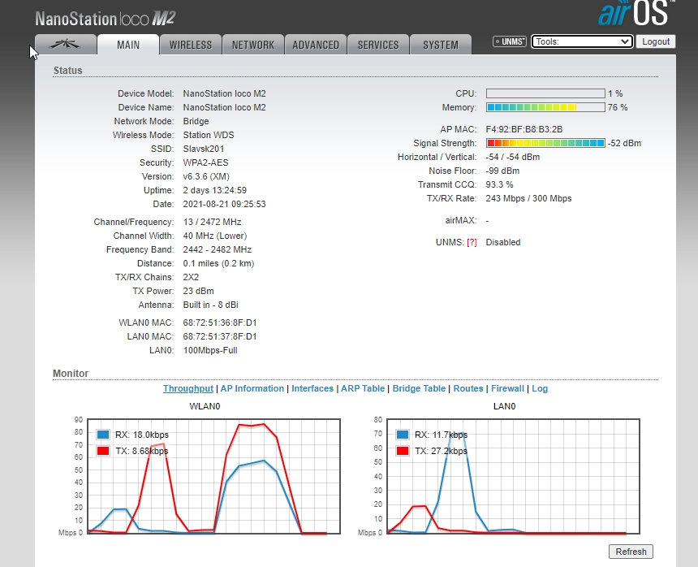Click the Monitor section heading
The image size is (698, 567).
click(x=71, y=373)
